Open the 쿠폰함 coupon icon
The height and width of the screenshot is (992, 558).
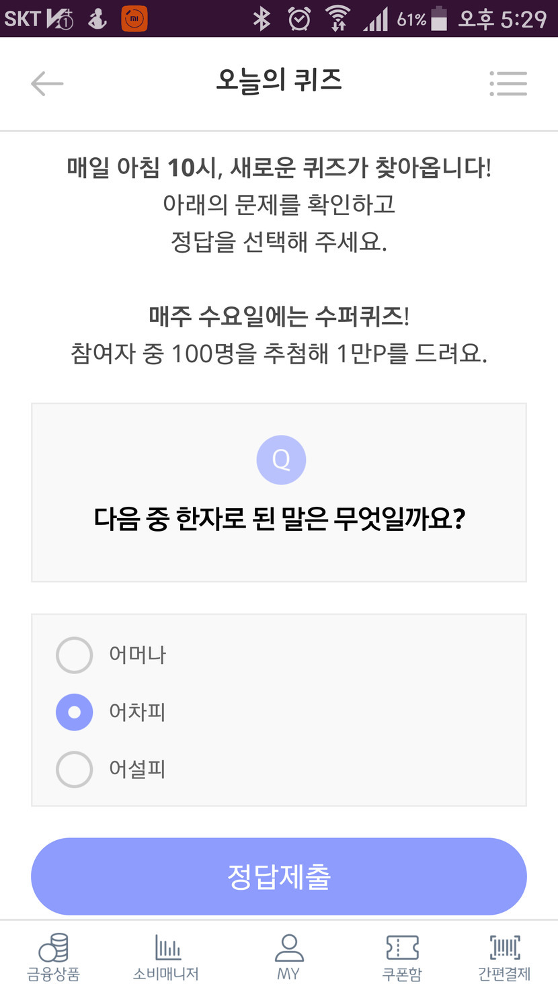click(402, 949)
